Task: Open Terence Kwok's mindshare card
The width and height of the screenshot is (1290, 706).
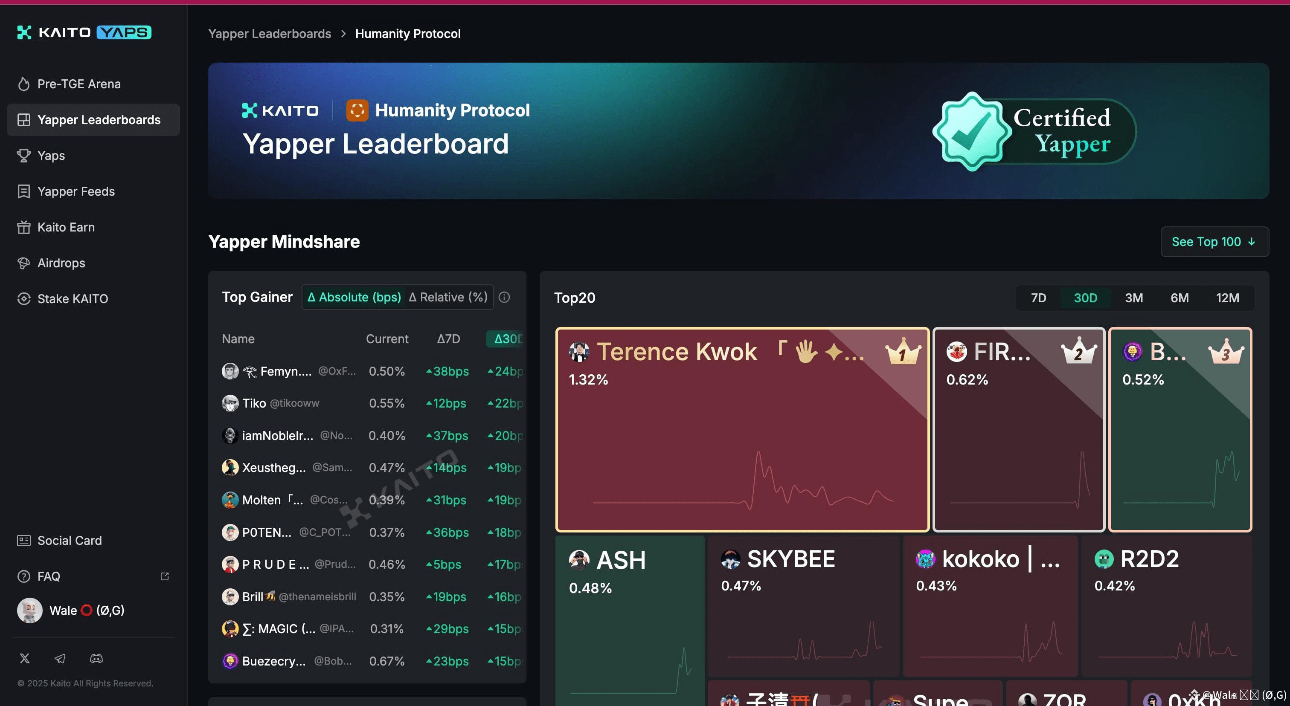Action: click(742, 430)
